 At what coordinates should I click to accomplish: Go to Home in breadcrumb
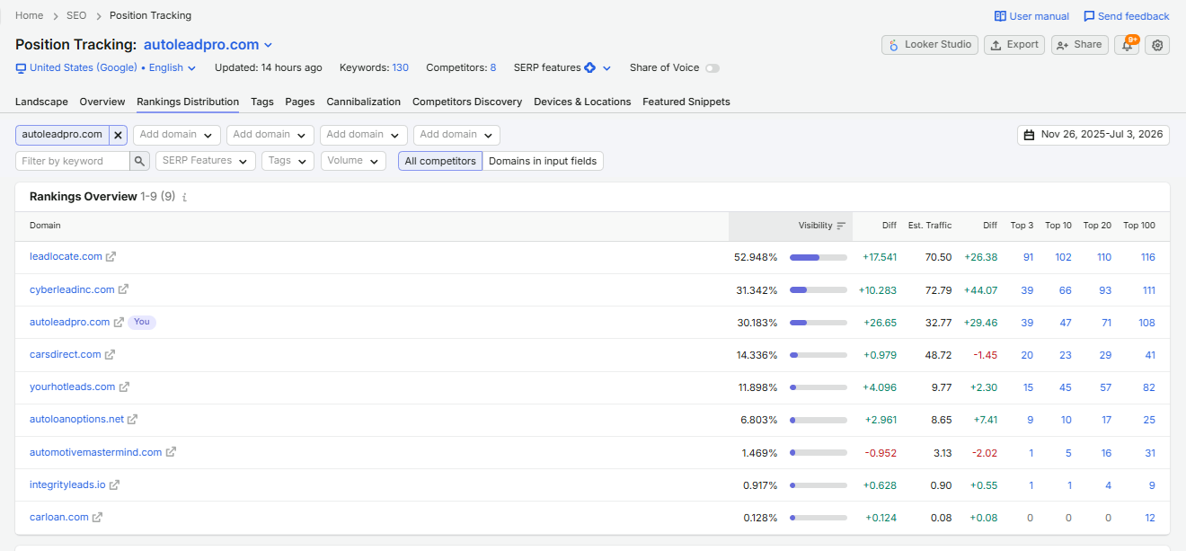pos(30,15)
